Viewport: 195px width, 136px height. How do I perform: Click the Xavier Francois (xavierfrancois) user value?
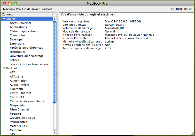[x=126, y=38]
